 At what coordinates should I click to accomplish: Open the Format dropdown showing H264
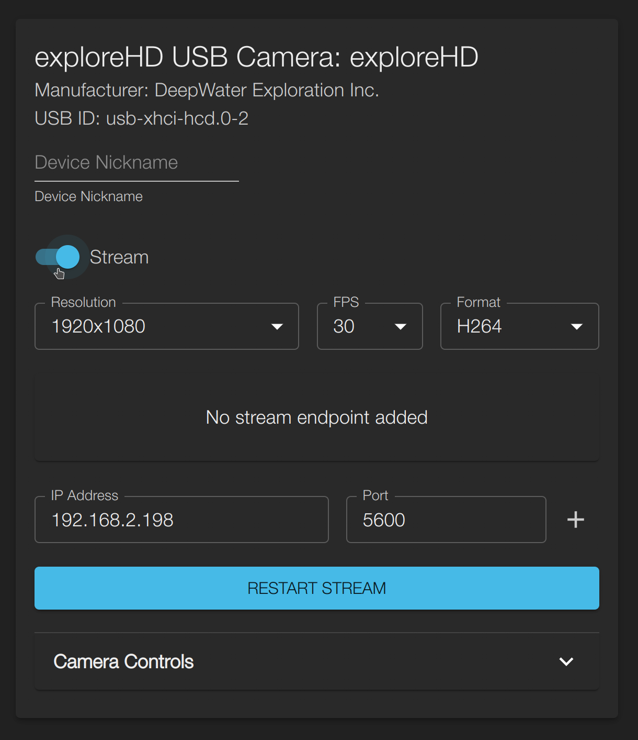[x=519, y=326]
